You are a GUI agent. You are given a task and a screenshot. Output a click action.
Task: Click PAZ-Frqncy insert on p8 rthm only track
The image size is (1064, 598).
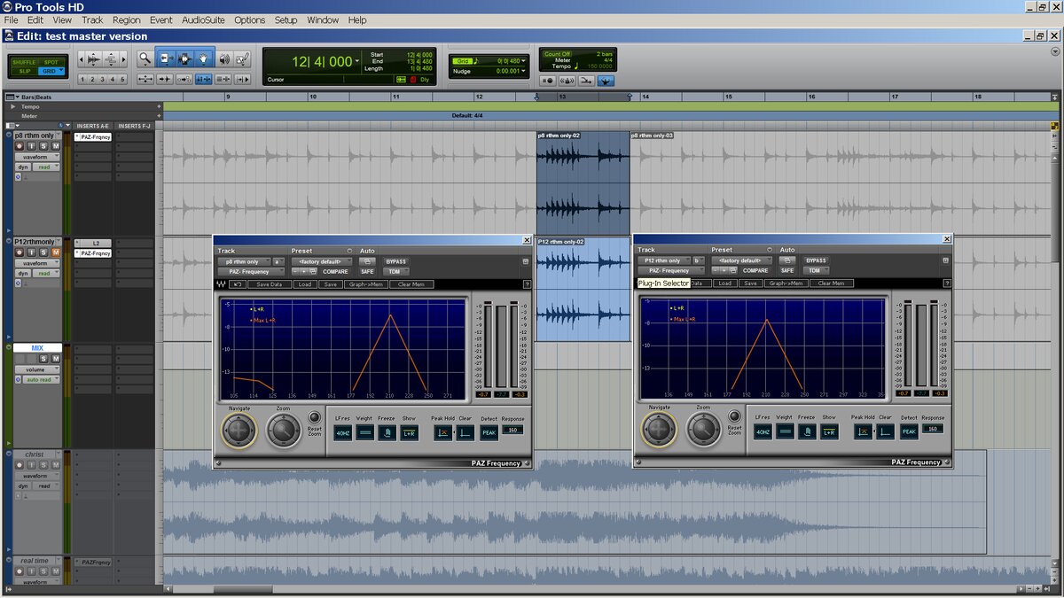pos(93,137)
